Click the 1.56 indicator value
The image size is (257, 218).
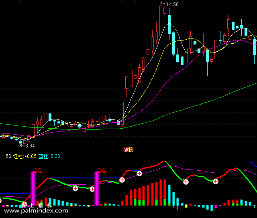point(6,156)
